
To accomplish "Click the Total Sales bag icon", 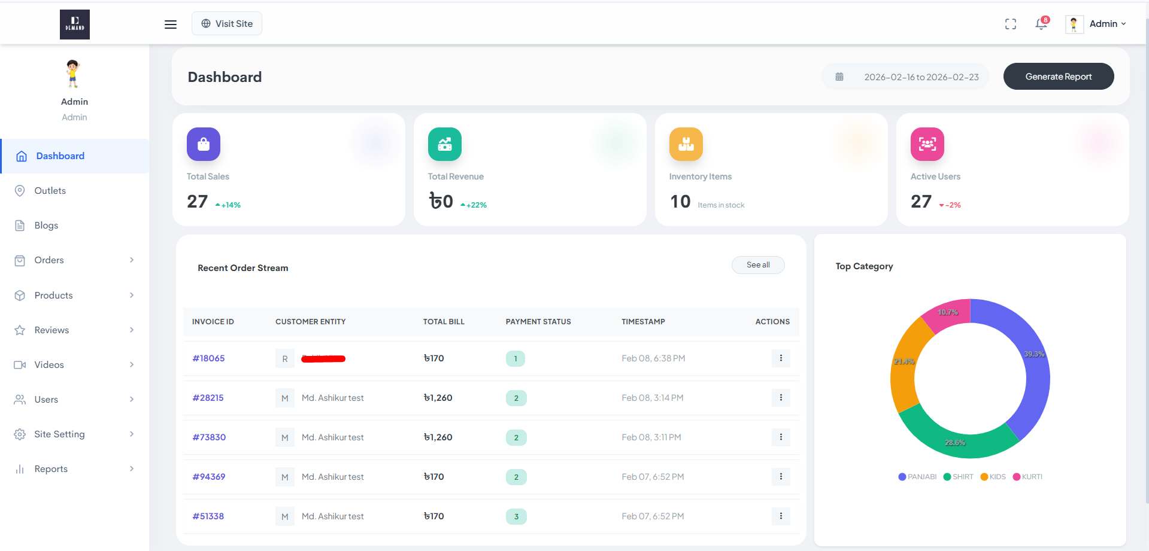I will [x=204, y=144].
